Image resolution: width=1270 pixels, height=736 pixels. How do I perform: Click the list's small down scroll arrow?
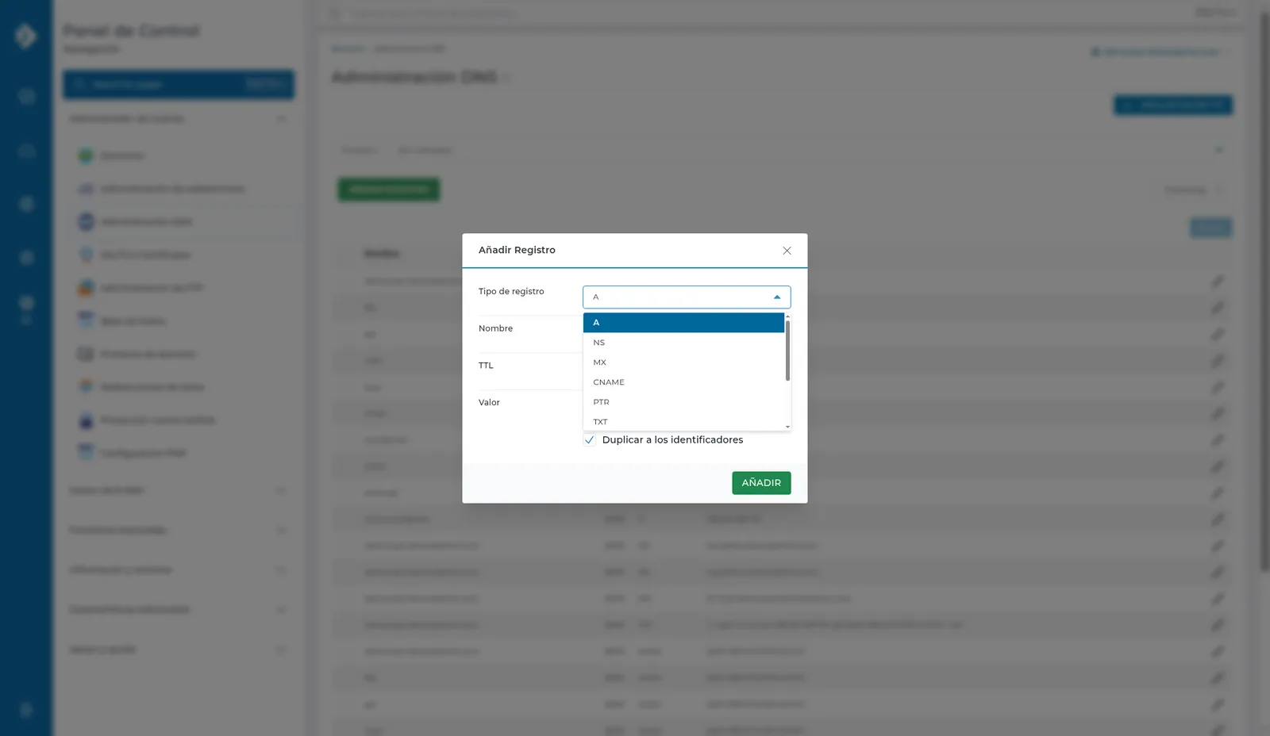(787, 427)
